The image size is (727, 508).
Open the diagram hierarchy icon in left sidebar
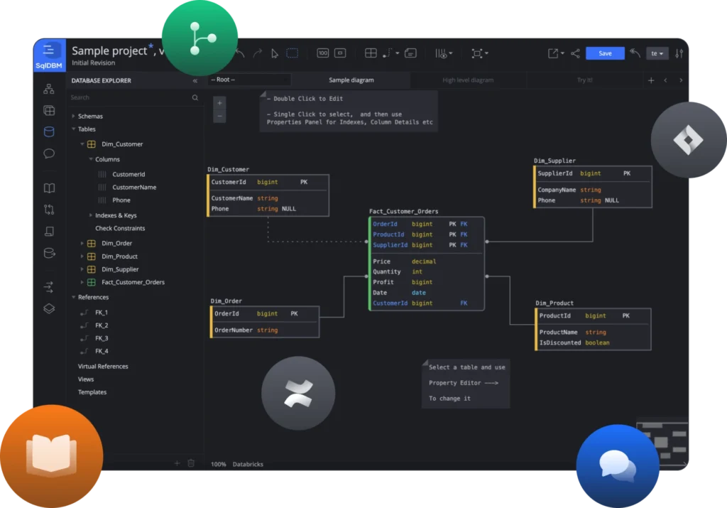pos(49,89)
